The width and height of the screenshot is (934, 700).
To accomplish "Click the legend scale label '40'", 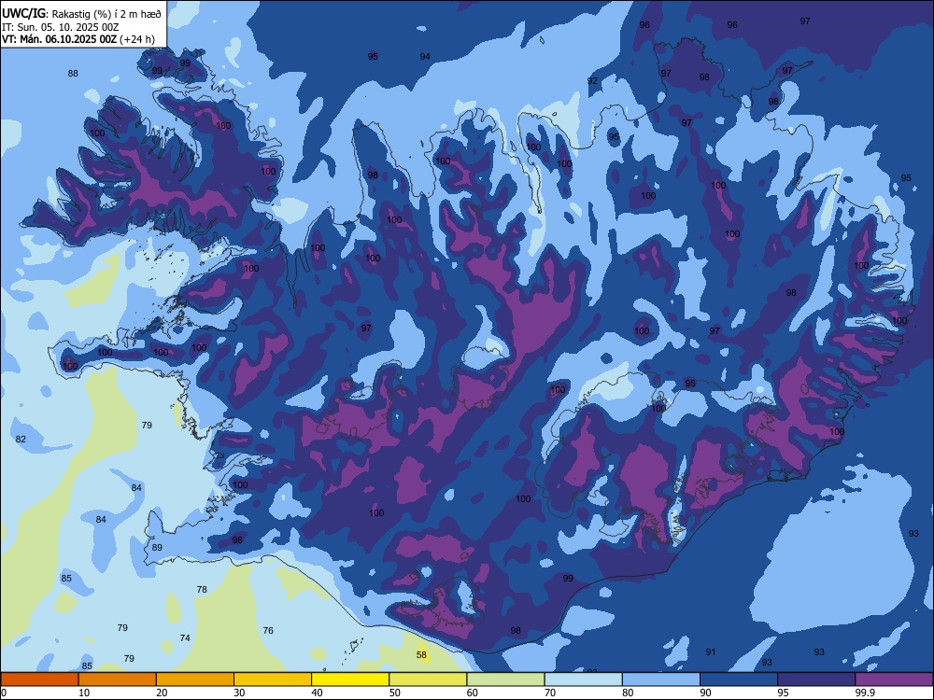I will (317, 693).
